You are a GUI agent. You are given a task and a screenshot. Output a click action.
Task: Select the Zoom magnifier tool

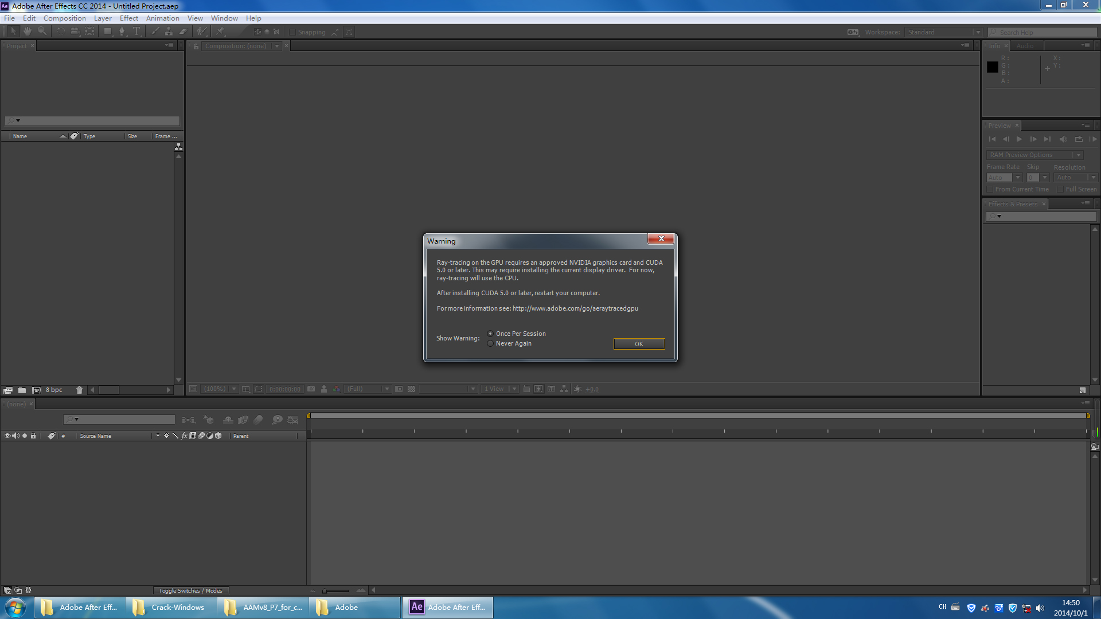click(42, 32)
